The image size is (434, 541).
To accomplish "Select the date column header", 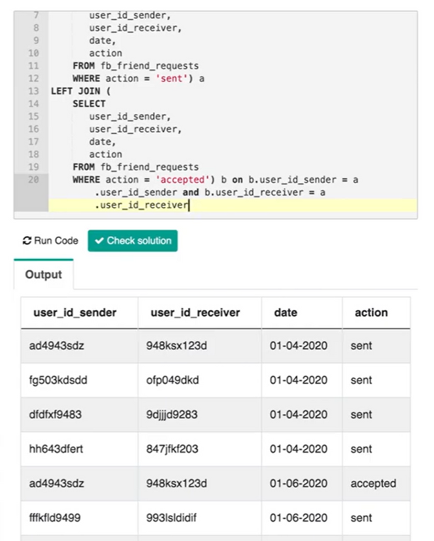I will click(x=285, y=313).
